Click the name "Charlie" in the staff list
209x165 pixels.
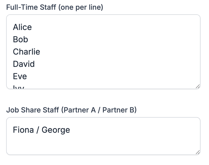[27, 52]
